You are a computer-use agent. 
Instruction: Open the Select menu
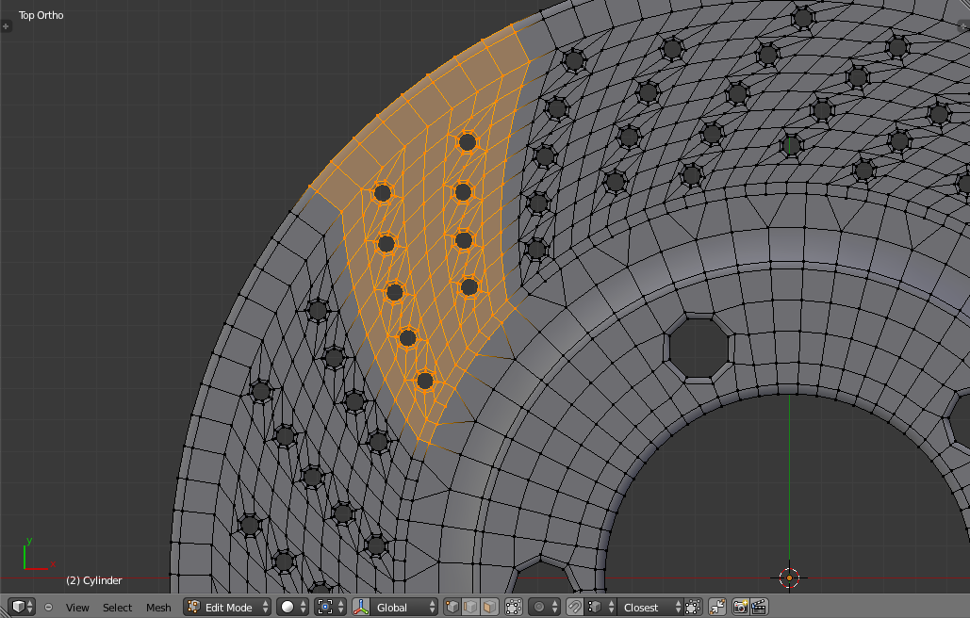pyautogui.click(x=118, y=608)
